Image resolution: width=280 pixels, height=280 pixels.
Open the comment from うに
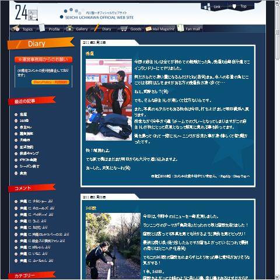click(x=33, y=221)
